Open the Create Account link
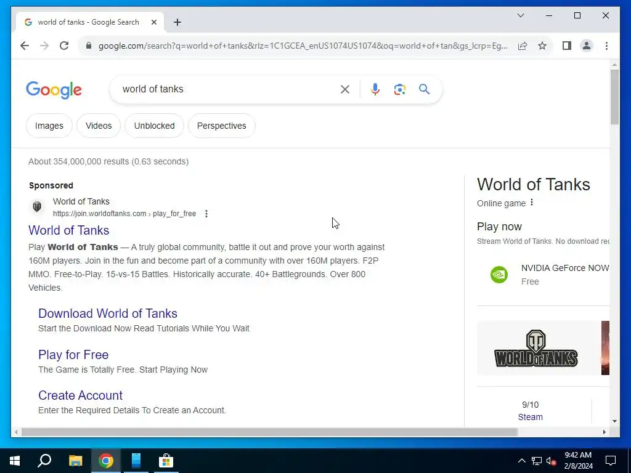Image resolution: width=631 pixels, height=473 pixels. (x=81, y=395)
